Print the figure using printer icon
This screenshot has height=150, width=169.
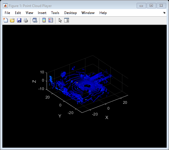(x=26, y=20)
